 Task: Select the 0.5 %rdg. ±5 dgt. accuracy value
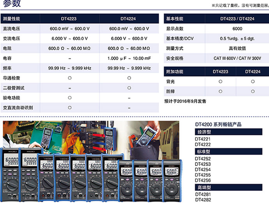point(237,39)
